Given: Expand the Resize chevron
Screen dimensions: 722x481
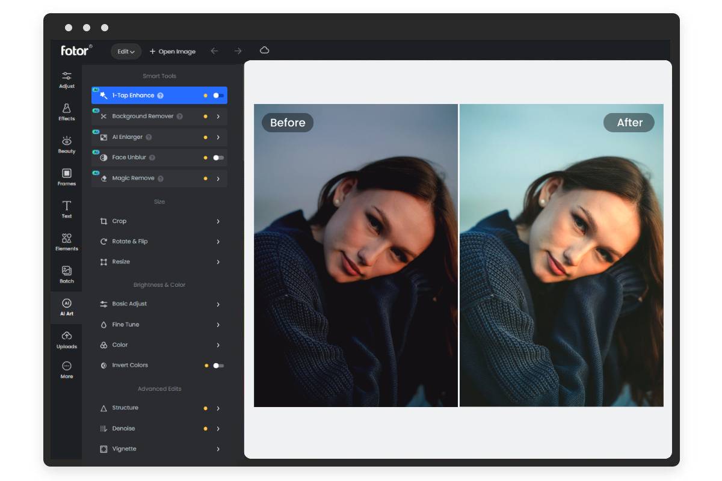Looking at the screenshot, I should click(x=218, y=262).
